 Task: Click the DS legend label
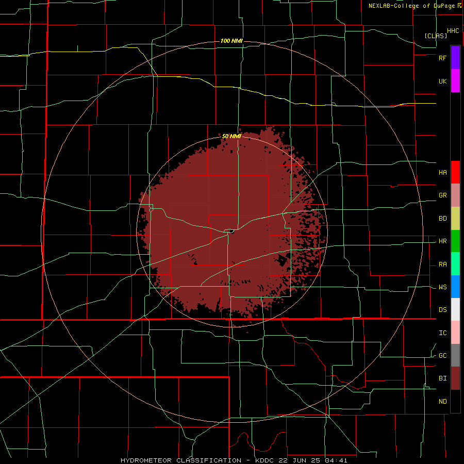pos(442,310)
